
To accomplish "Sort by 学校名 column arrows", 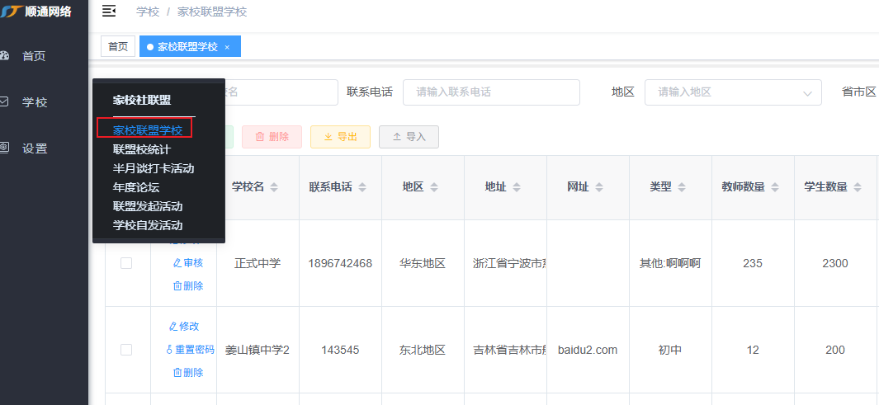I will (x=275, y=187).
